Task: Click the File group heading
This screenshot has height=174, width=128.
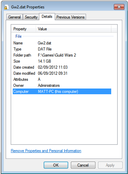Action: click(x=18, y=36)
